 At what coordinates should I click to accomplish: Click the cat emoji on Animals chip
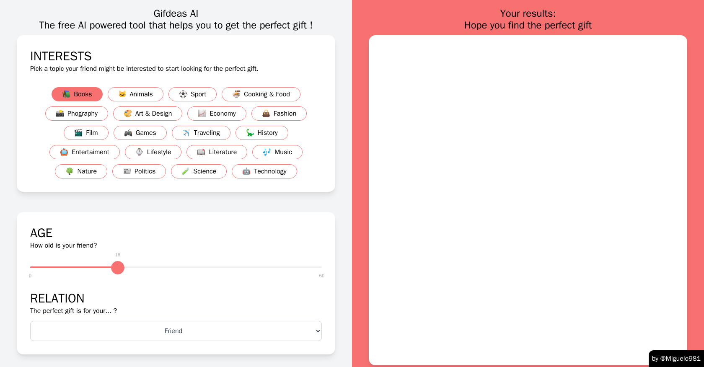[x=122, y=94]
